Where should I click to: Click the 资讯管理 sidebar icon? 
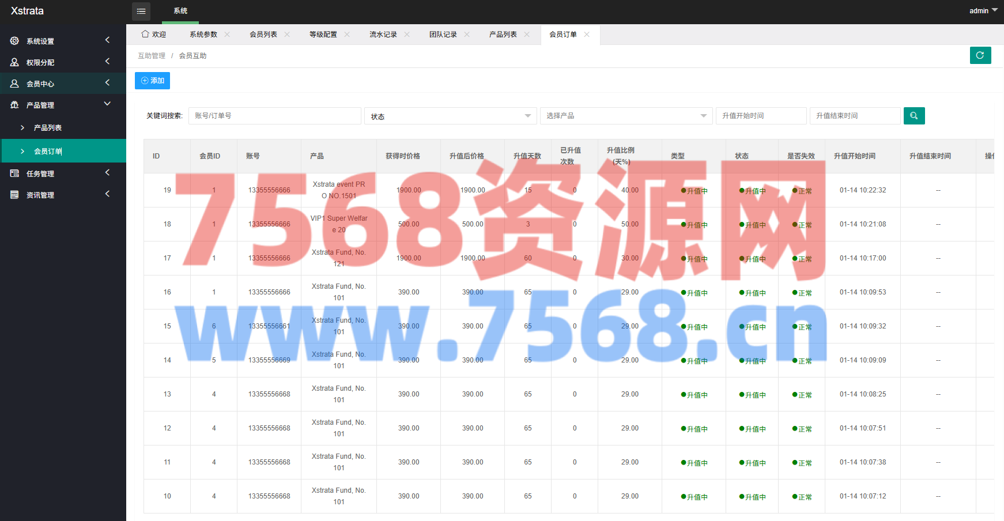(14, 195)
